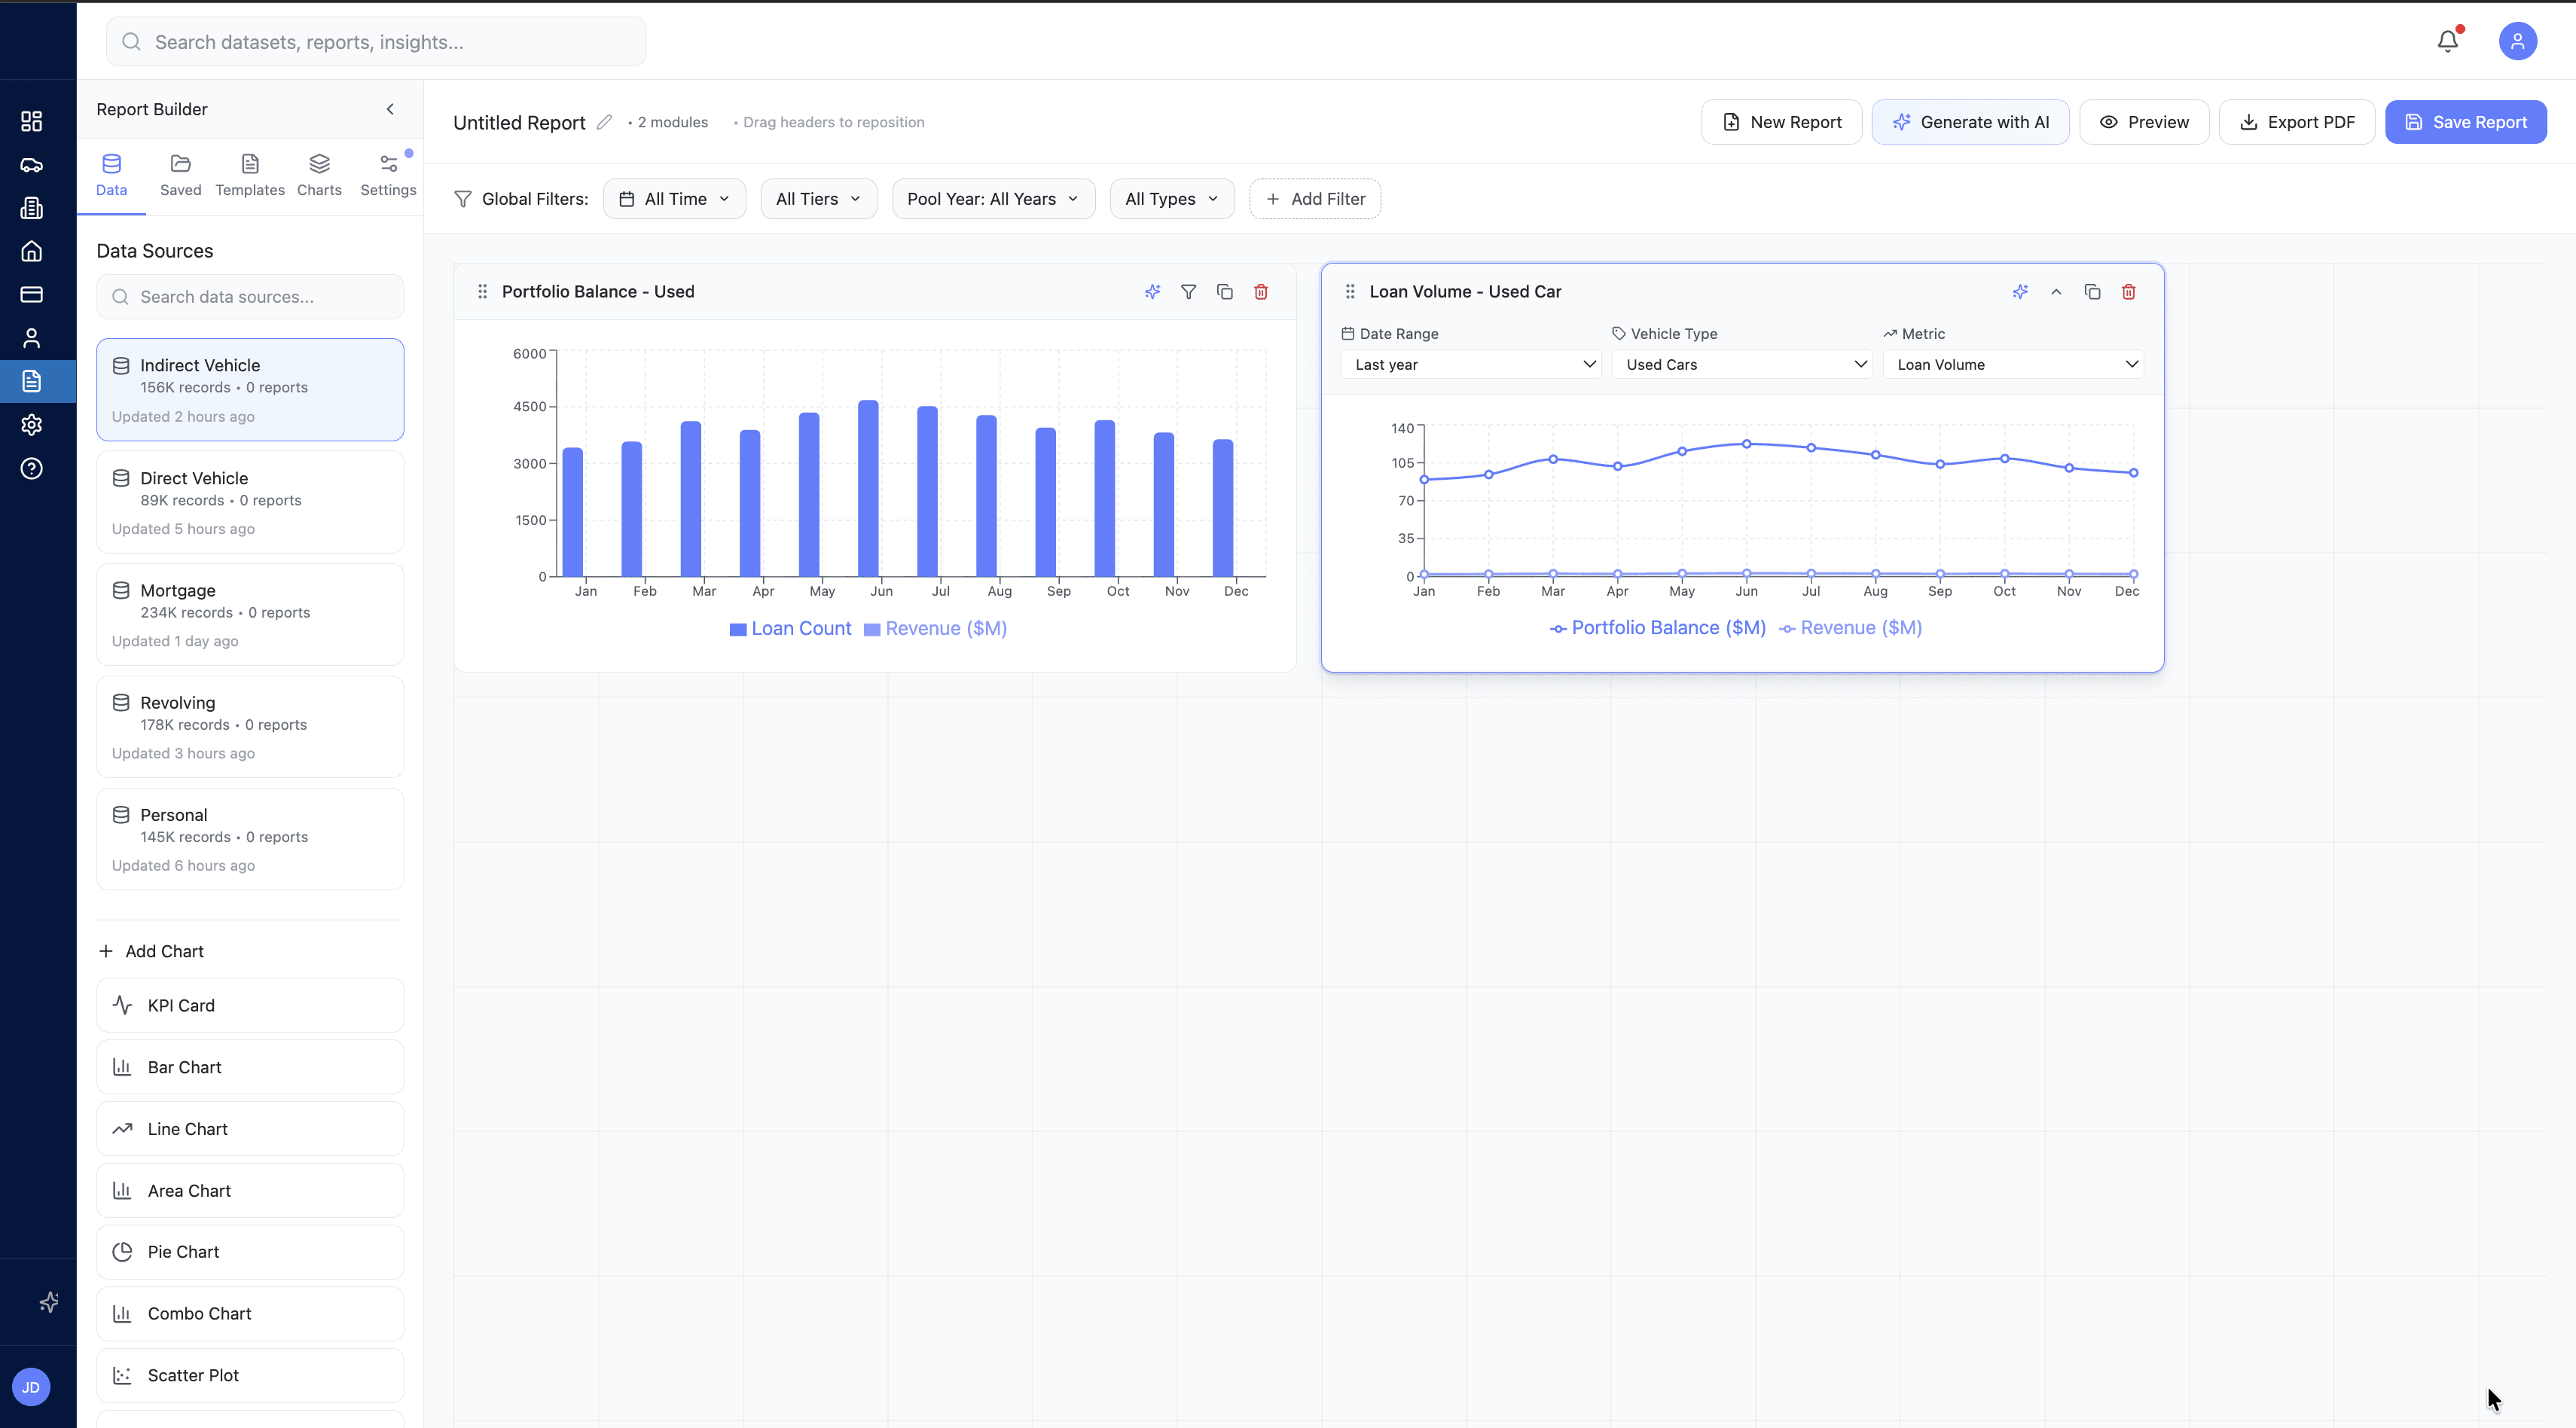Duplicate the Loan Volume - Used Car module

coord(2092,292)
